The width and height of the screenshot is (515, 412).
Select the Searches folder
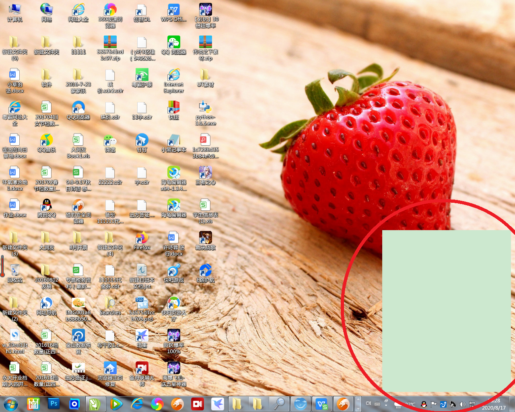click(x=110, y=306)
